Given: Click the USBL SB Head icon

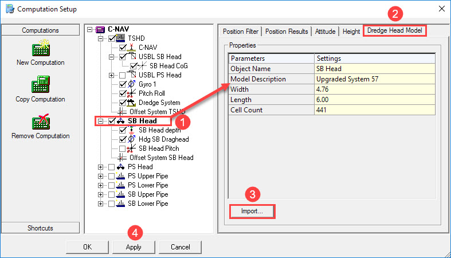Looking at the screenshot, I should coord(131,57).
